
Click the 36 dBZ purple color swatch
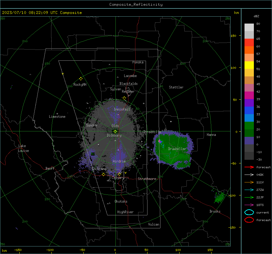pos(249,103)
